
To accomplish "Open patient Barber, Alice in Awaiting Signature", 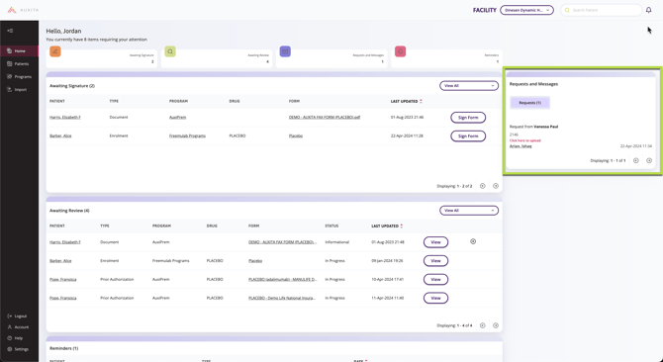I will pos(60,136).
